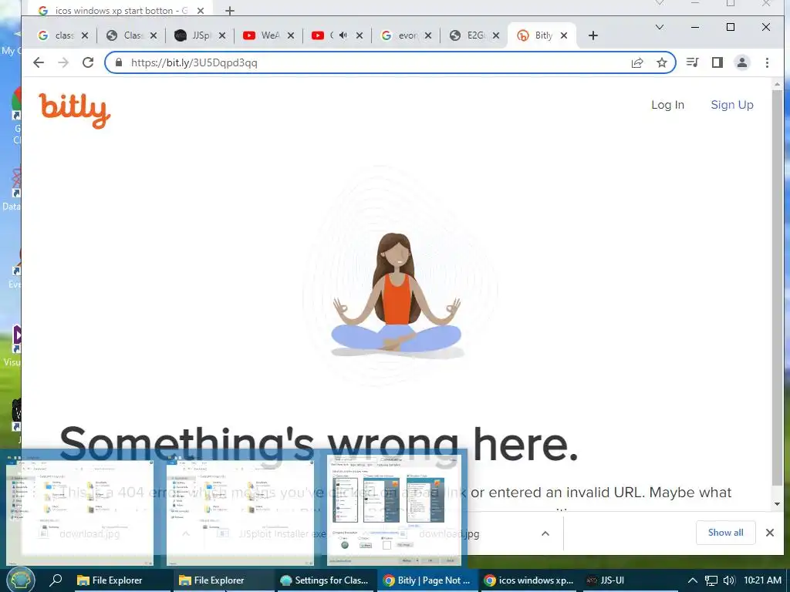The width and height of the screenshot is (790, 592).
Task: Go back with the browser back arrow
Action: tap(39, 62)
